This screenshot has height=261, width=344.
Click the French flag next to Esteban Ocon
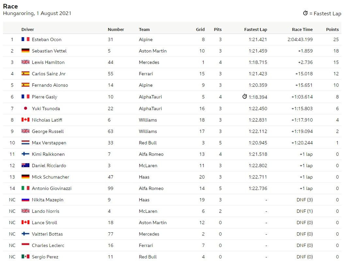click(x=25, y=39)
